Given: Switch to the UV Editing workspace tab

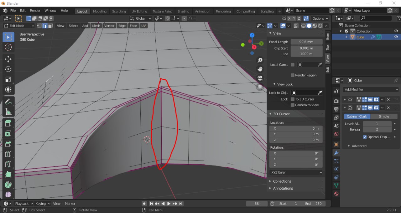Looking at the screenshot, I should (x=139, y=11).
